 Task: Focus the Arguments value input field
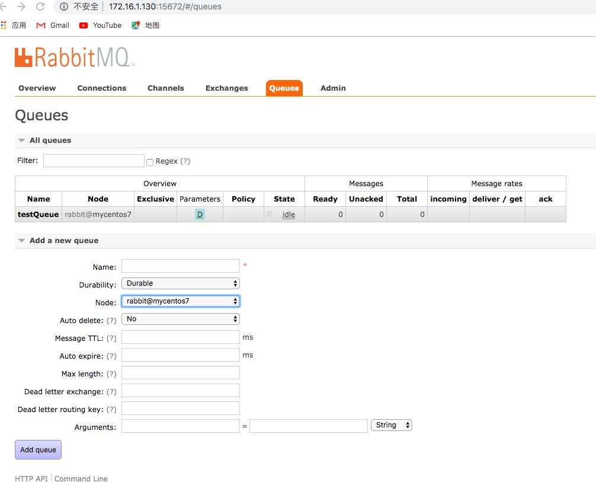pos(309,426)
